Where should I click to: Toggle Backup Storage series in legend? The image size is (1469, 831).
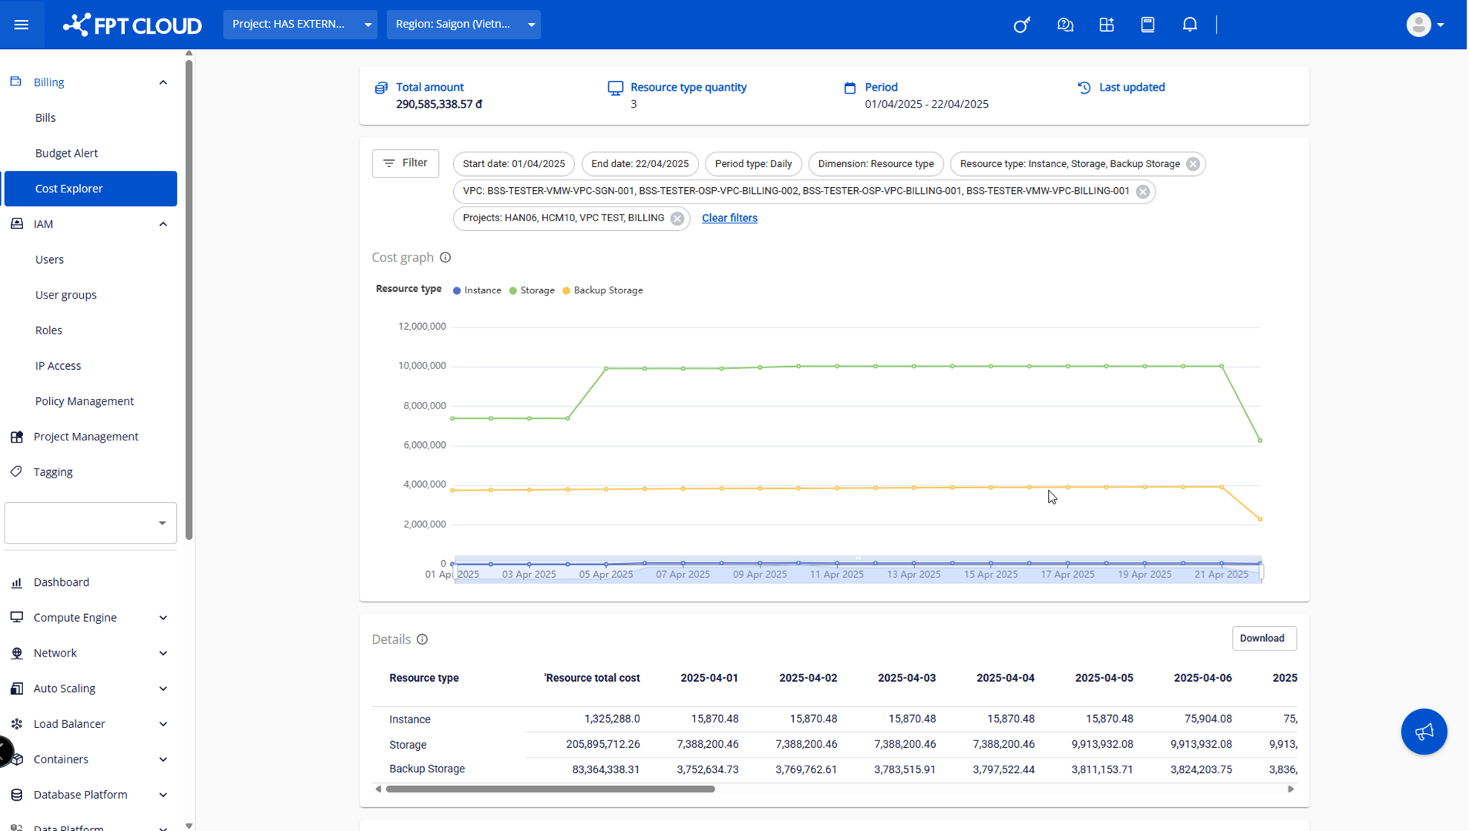602,290
